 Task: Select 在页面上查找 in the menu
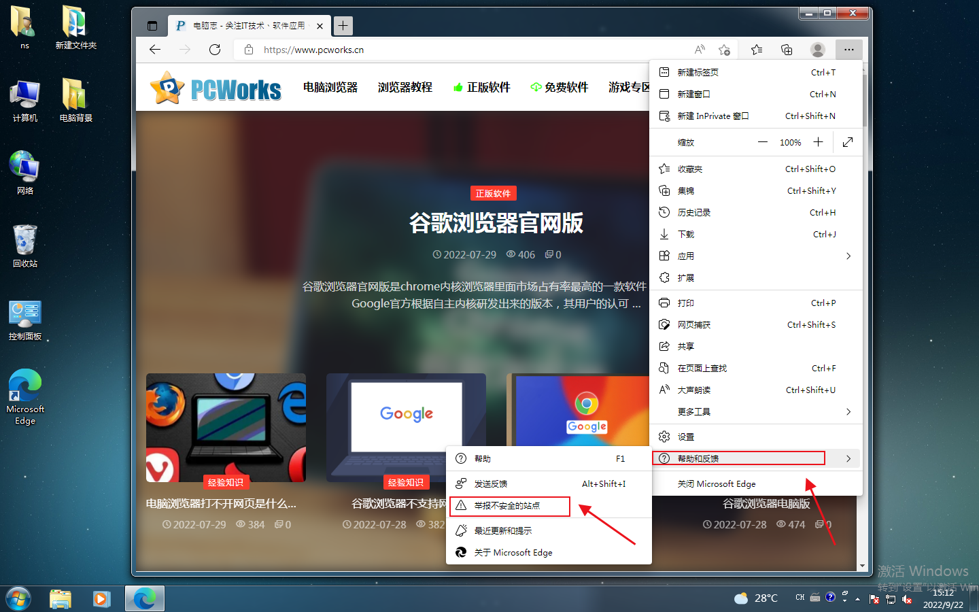click(x=756, y=368)
